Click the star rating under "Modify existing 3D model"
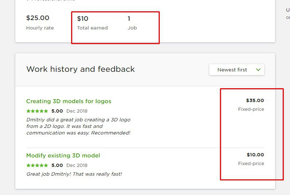This screenshot has width=290, height=195. 37,165
